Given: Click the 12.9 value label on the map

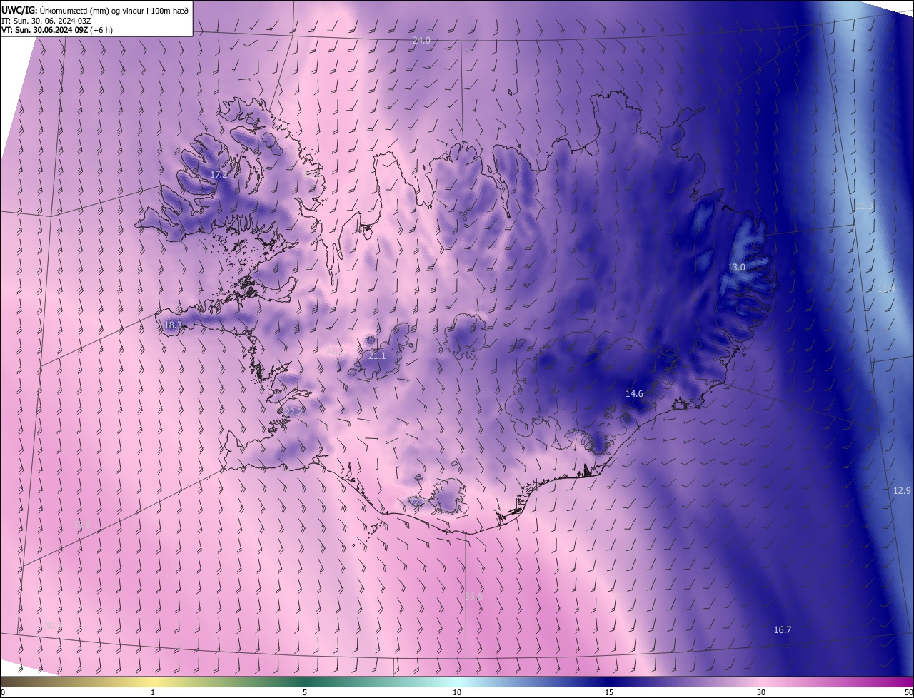Looking at the screenshot, I should 902,490.
